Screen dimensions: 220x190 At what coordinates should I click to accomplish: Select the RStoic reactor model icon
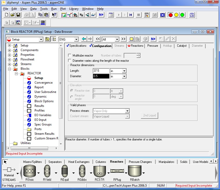tap(29, 171)
